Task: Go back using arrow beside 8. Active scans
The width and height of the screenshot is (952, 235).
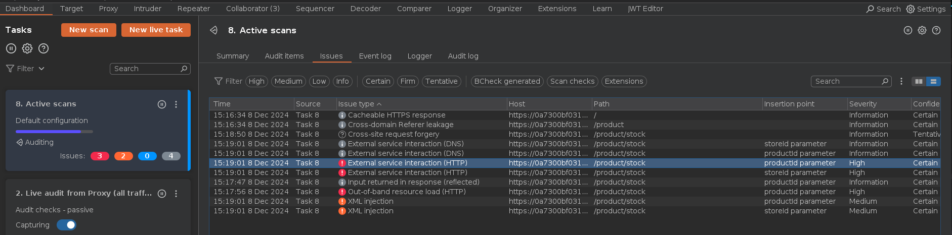Action: click(x=214, y=30)
